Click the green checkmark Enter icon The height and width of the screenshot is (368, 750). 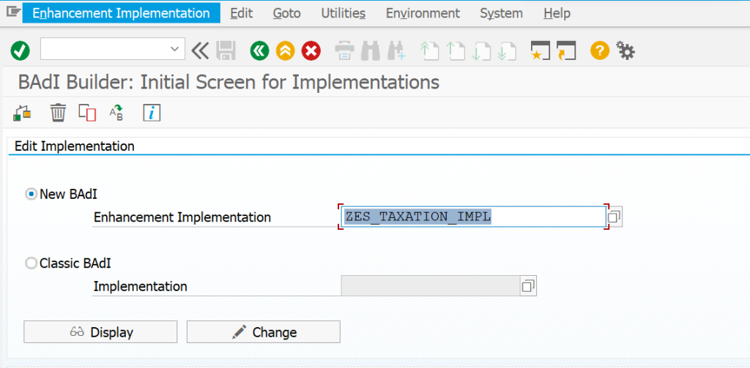[x=20, y=50]
